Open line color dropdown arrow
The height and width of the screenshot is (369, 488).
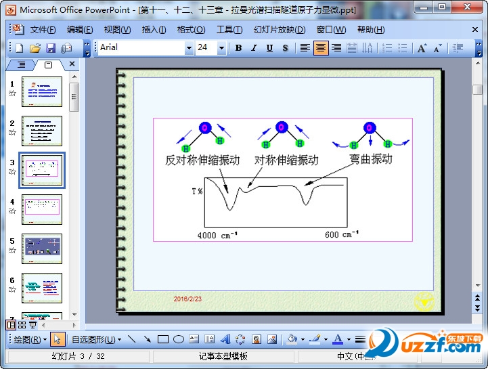point(326,340)
